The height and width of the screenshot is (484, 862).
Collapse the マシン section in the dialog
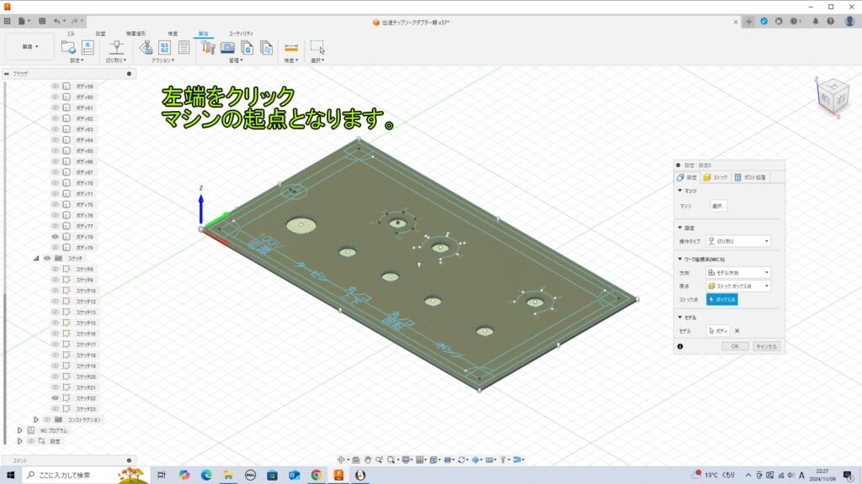[680, 191]
